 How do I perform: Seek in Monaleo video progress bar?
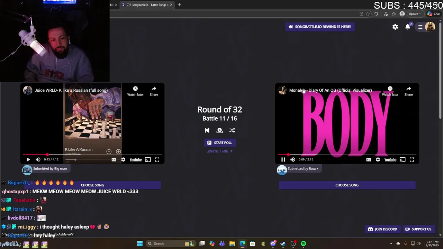347,155
